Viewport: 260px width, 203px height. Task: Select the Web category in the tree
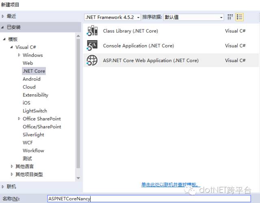click(28, 63)
